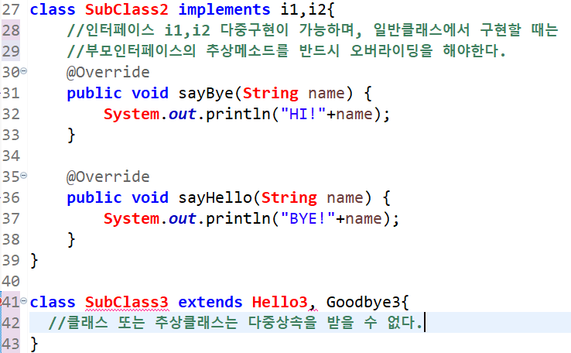Click the closing brace on line 43

click(x=34, y=344)
